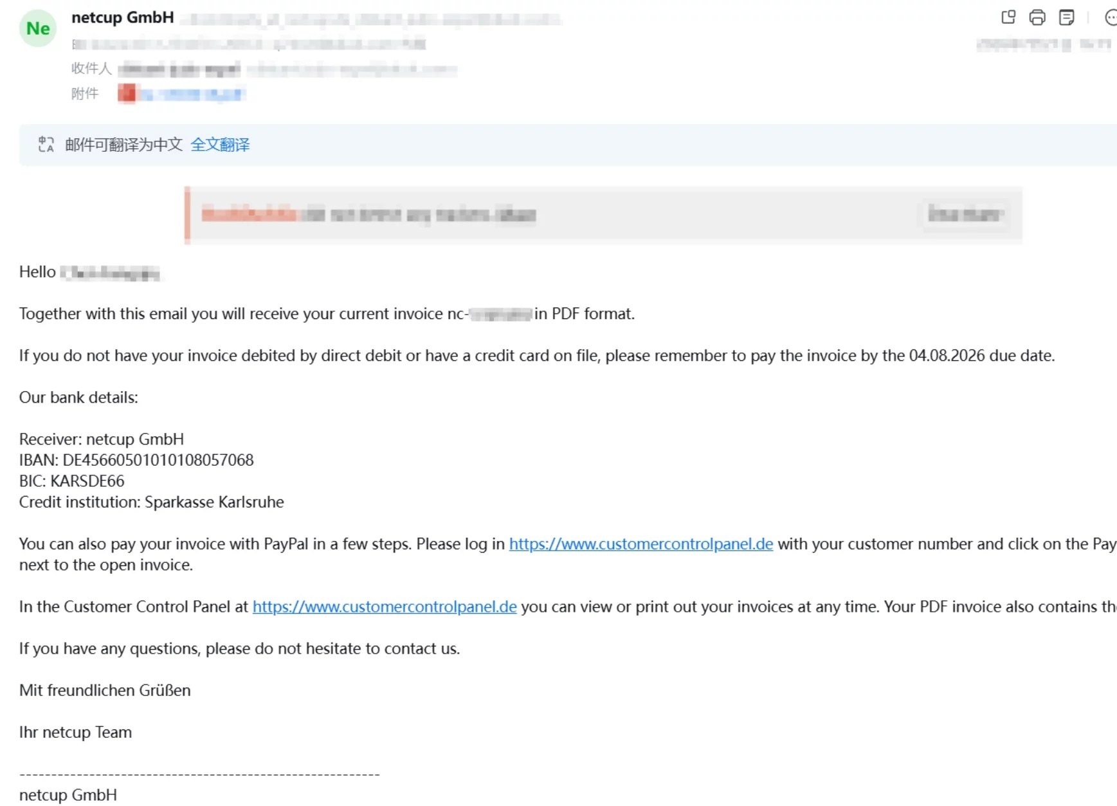Click the red PDF attachment file icon
The height and width of the screenshot is (806, 1117).
point(127,94)
